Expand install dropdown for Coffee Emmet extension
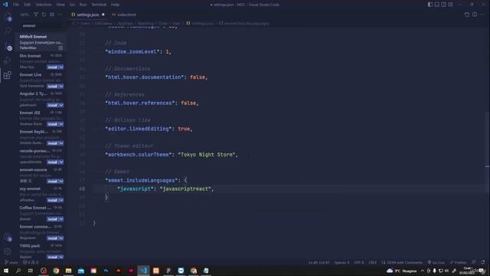The image size is (490, 276). [x=61, y=219]
